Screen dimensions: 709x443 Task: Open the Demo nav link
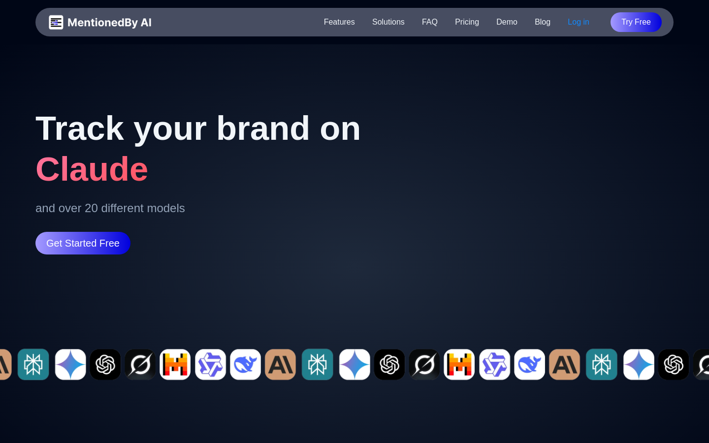[x=507, y=22]
